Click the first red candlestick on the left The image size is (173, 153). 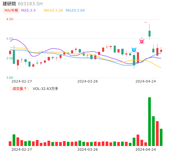tap(10, 52)
